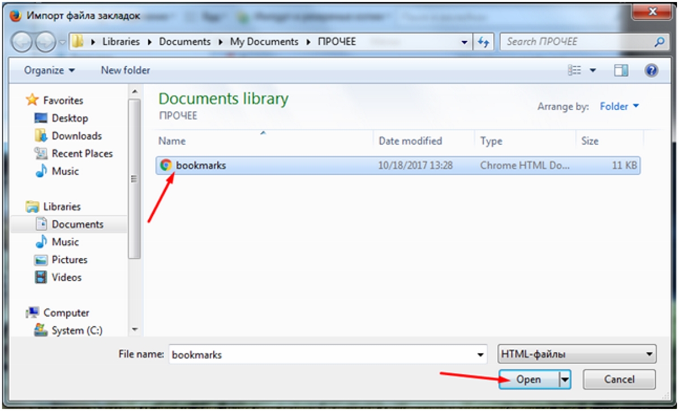
Task: Click the Libraries folder icon
Action: point(32,206)
